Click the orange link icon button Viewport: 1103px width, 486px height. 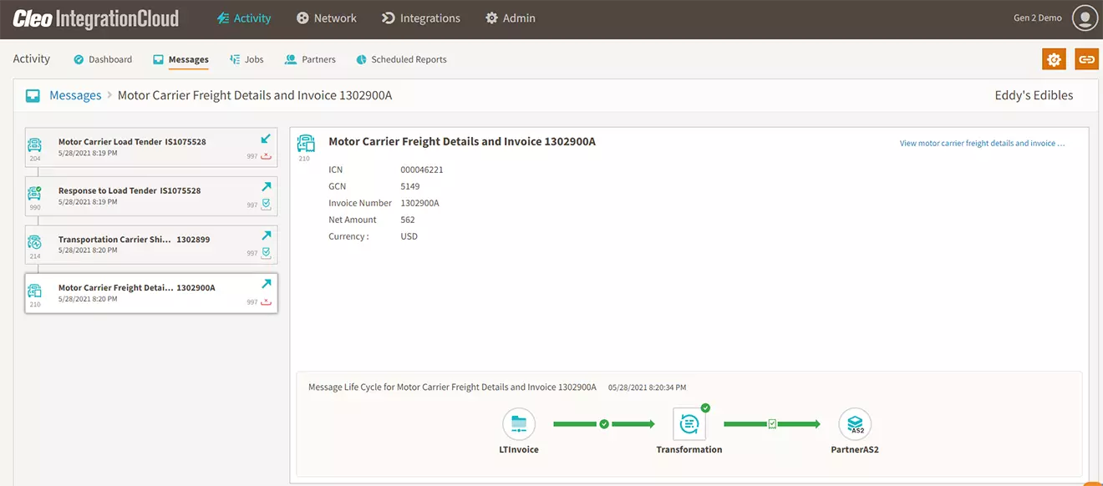coord(1086,59)
